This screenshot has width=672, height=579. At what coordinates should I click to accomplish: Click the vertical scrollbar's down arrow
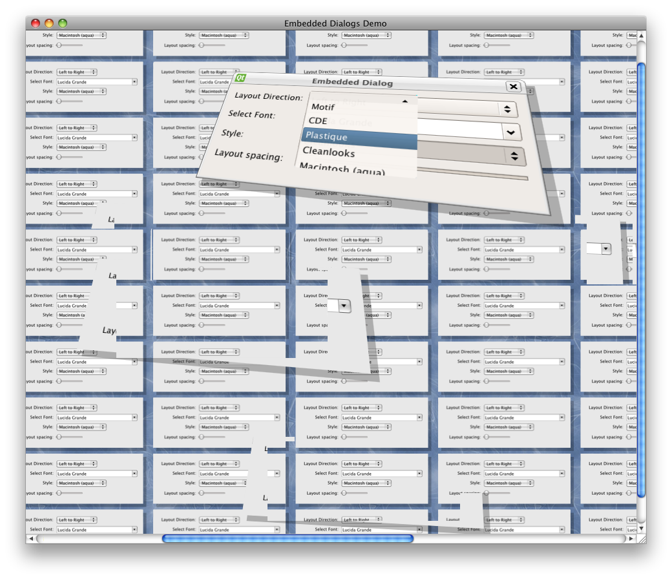click(x=641, y=529)
